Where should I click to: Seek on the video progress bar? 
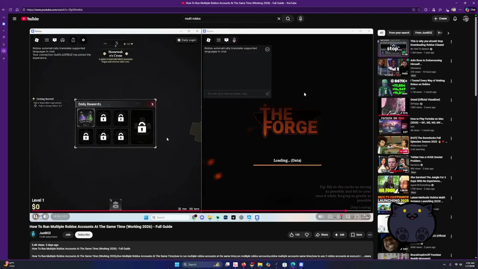[201, 211]
